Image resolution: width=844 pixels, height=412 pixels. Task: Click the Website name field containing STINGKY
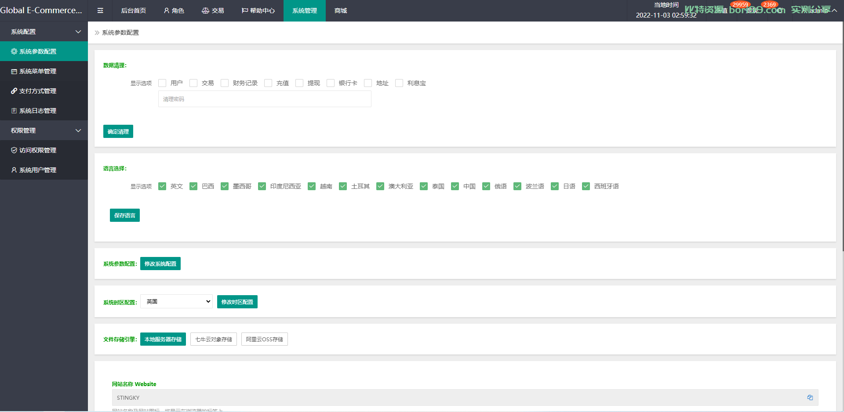click(x=465, y=398)
